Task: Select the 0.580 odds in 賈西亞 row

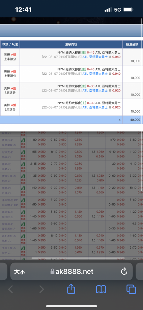Action: click(78, 140)
